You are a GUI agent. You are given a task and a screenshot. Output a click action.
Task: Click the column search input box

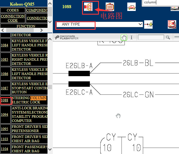point(160,3)
